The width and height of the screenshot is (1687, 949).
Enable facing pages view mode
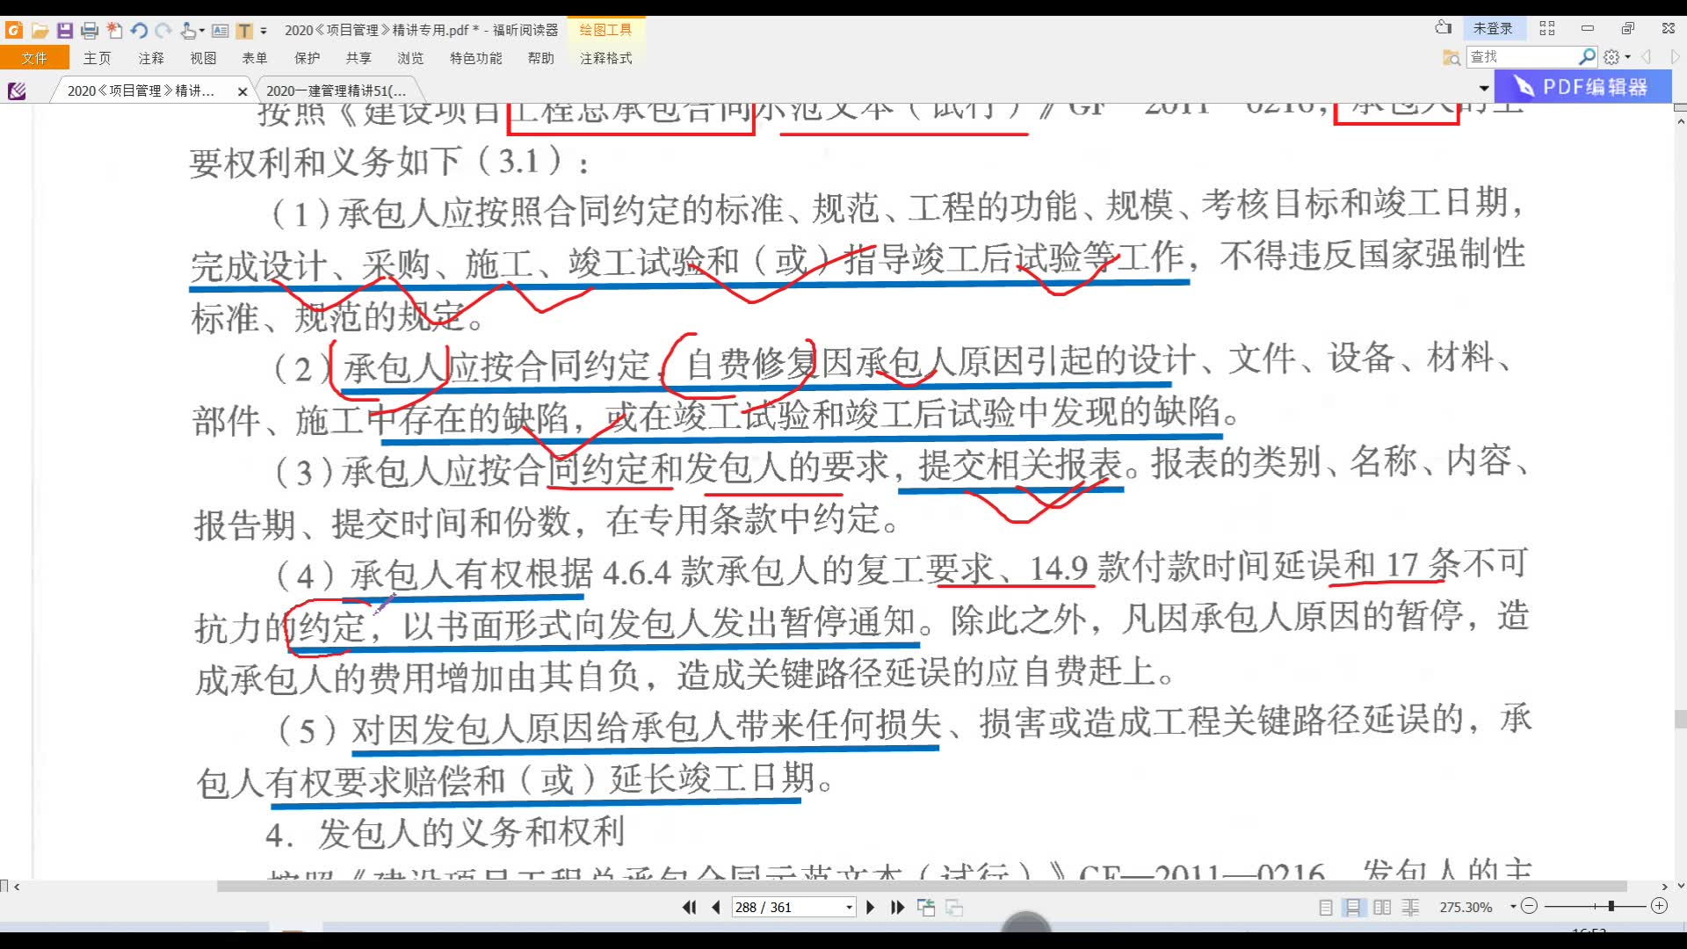[1383, 906]
